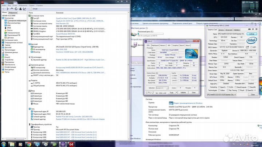Click the Local Disk C usage bar

[150, 34]
